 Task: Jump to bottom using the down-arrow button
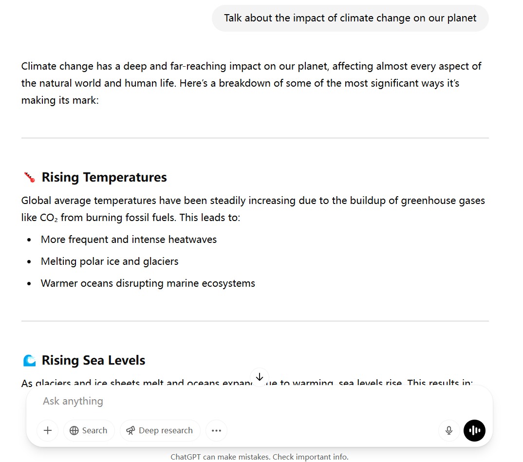[x=260, y=377]
